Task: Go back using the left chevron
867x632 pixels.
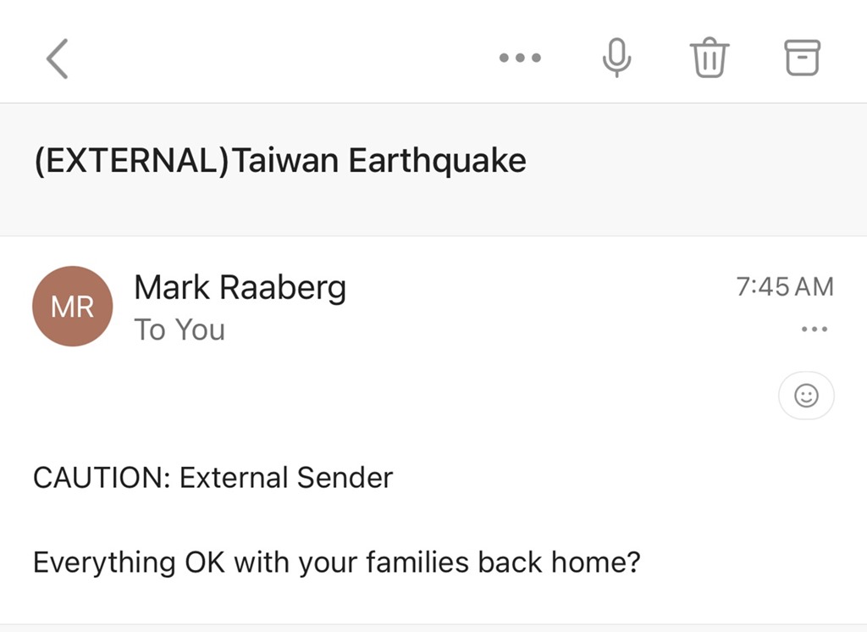Action: pos(57,58)
